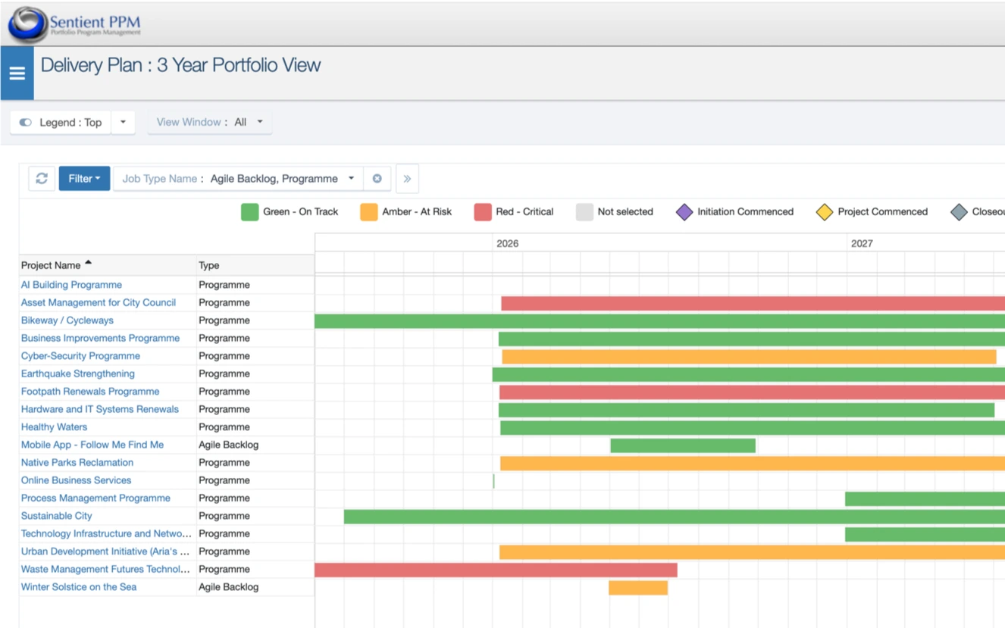This screenshot has width=1005, height=628.
Task: Open Sustainable City programme
Action: point(57,516)
